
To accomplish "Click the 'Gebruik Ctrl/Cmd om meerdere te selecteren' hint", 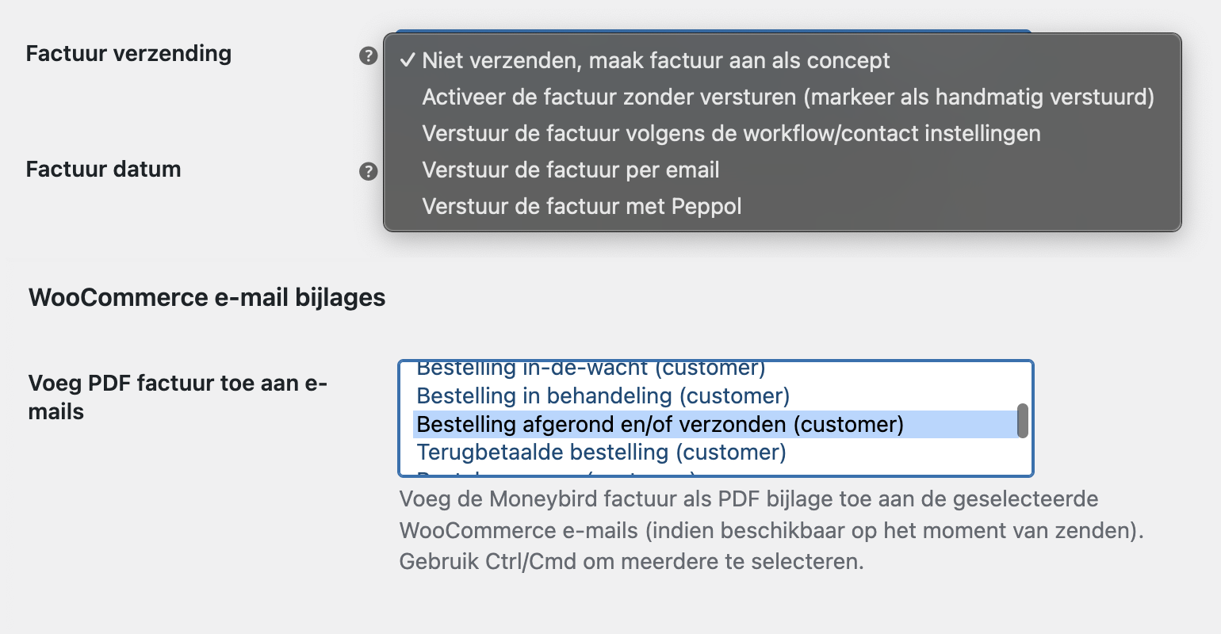I will click(x=631, y=562).
